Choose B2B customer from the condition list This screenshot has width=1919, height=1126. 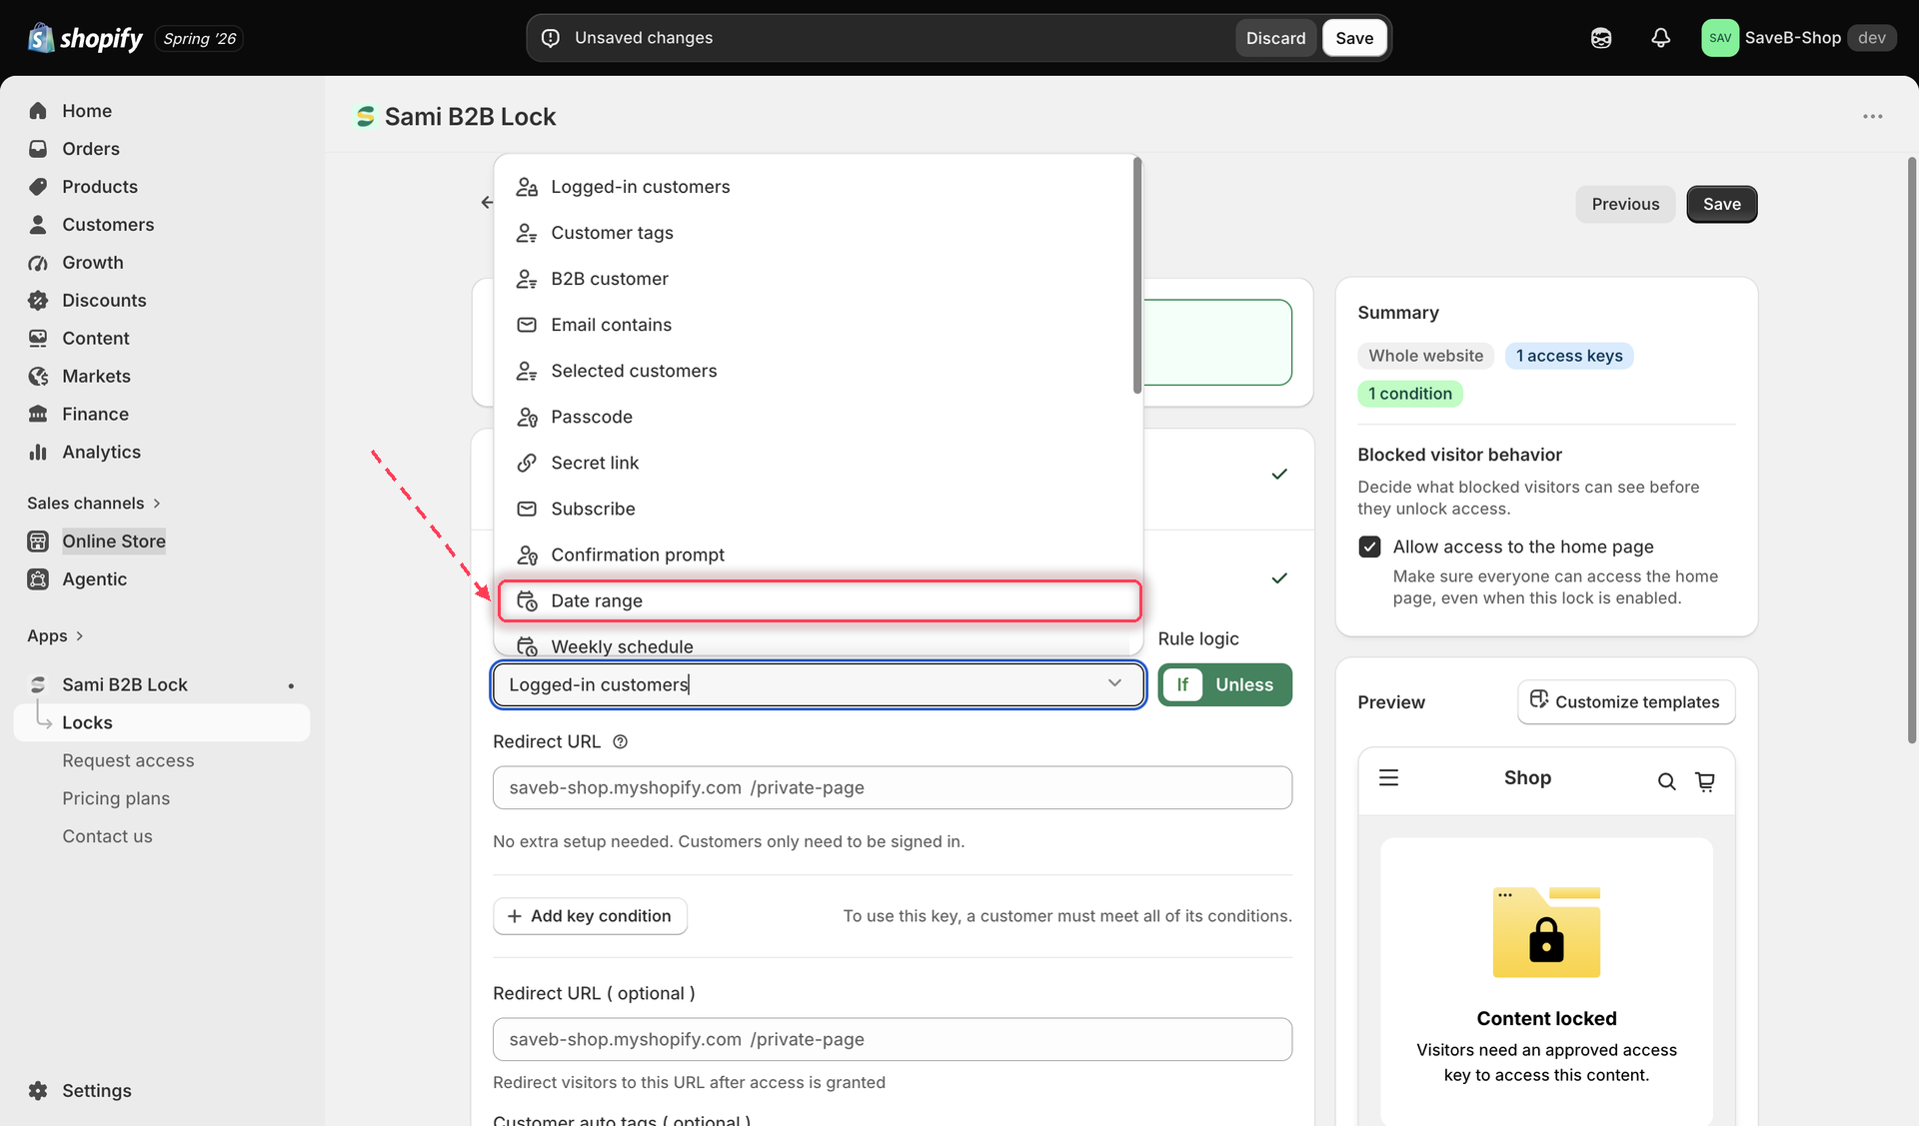point(818,279)
